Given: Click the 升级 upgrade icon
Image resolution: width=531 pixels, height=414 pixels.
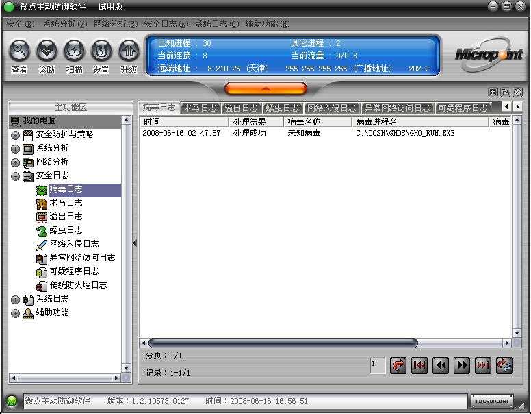Looking at the screenshot, I should pos(129,51).
